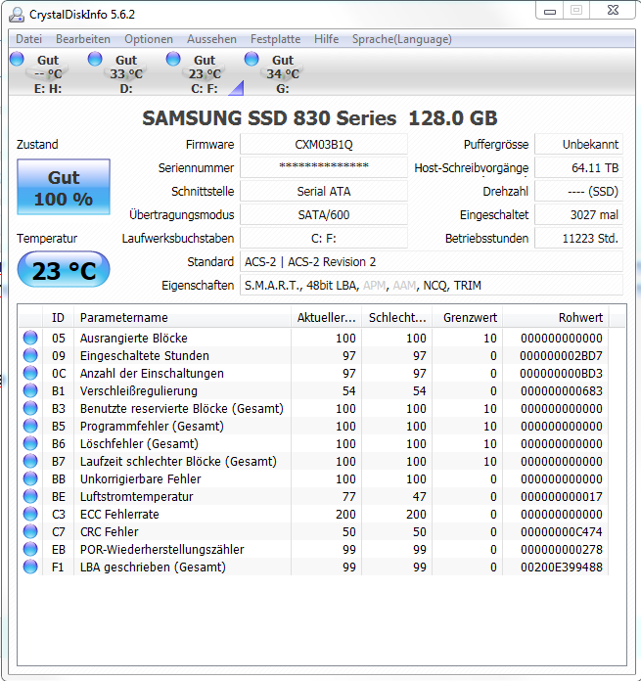Image resolution: width=641 pixels, height=681 pixels.
Task: Open the Datei menu
Action: 28,39
